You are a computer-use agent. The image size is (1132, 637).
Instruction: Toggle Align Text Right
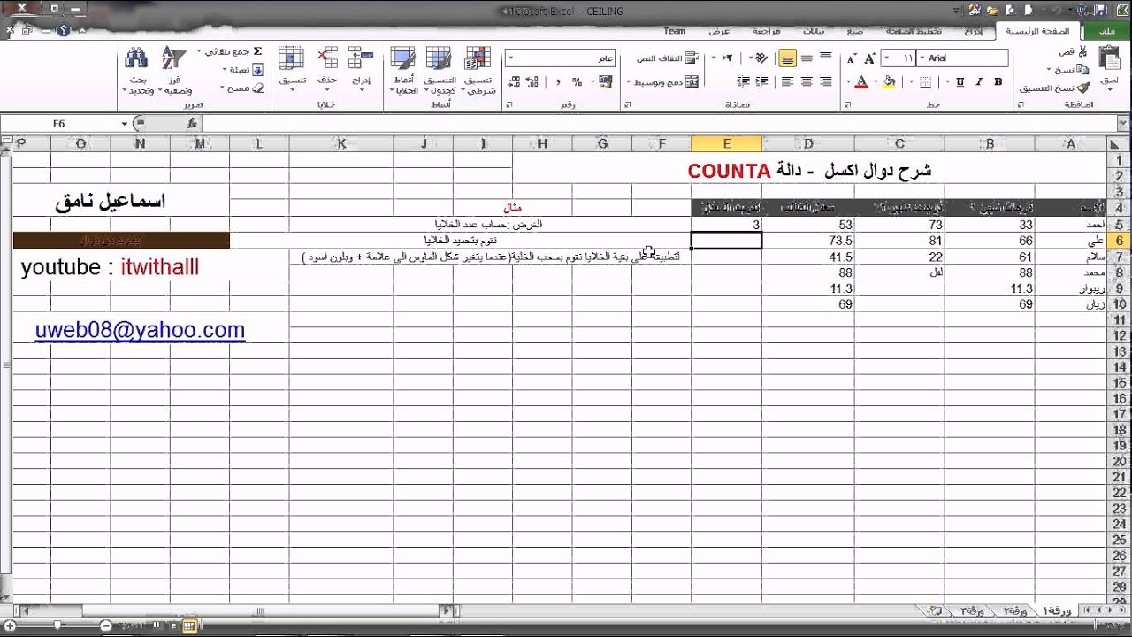825,81
